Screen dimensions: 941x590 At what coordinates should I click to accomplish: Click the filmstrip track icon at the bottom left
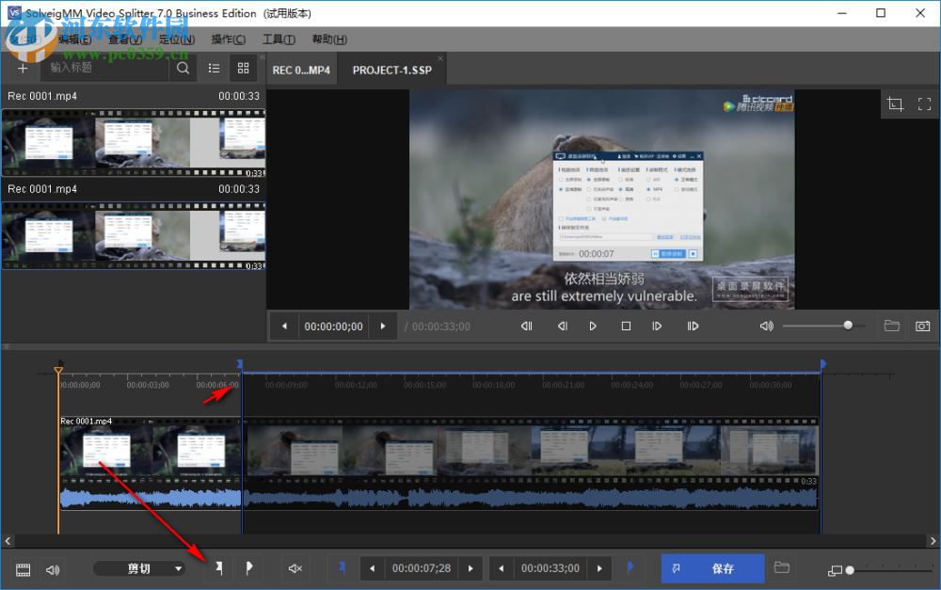coord(22,568)
